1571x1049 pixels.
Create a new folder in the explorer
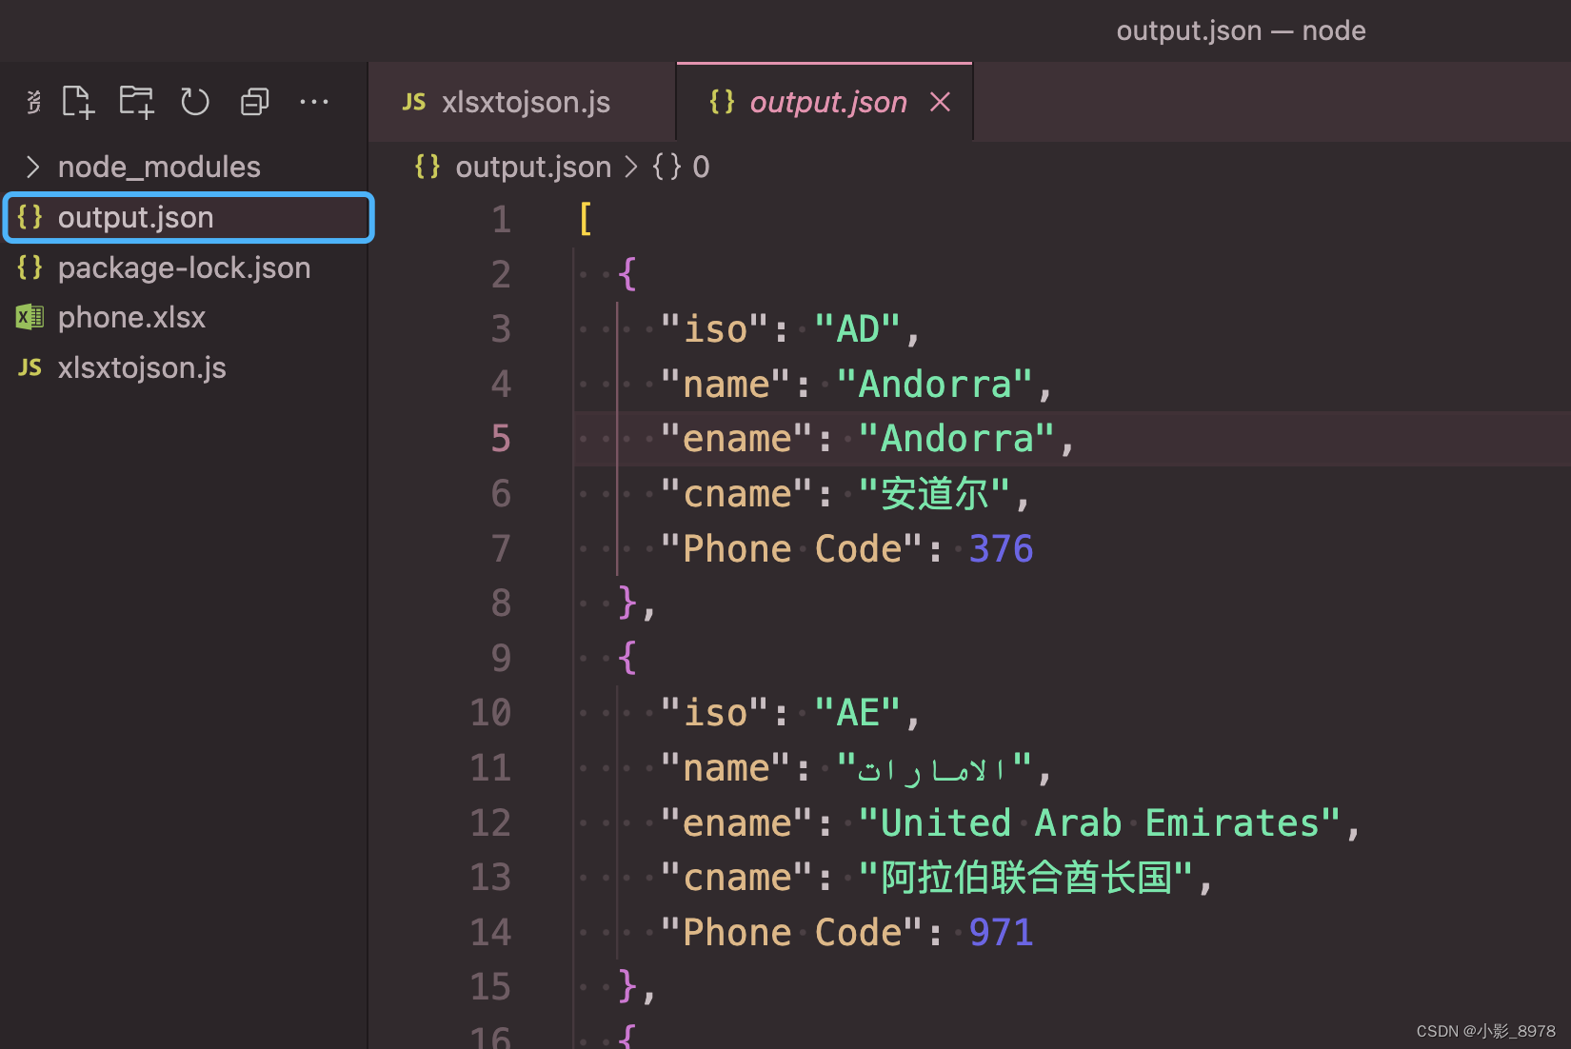[136, 101]
